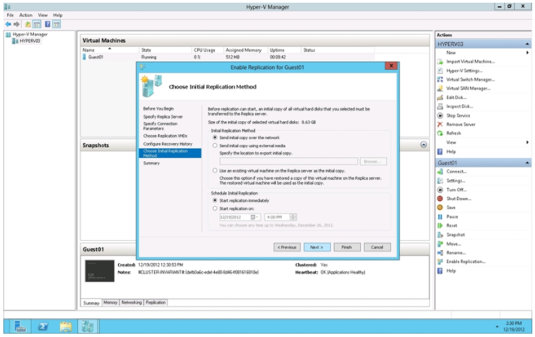Select HYPERV03 in the console tree

[30, 41]
